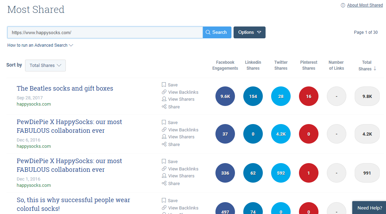
Task: Click the bookmark Save icon for Beatles socks article
Action: click(x=164, y=85)
